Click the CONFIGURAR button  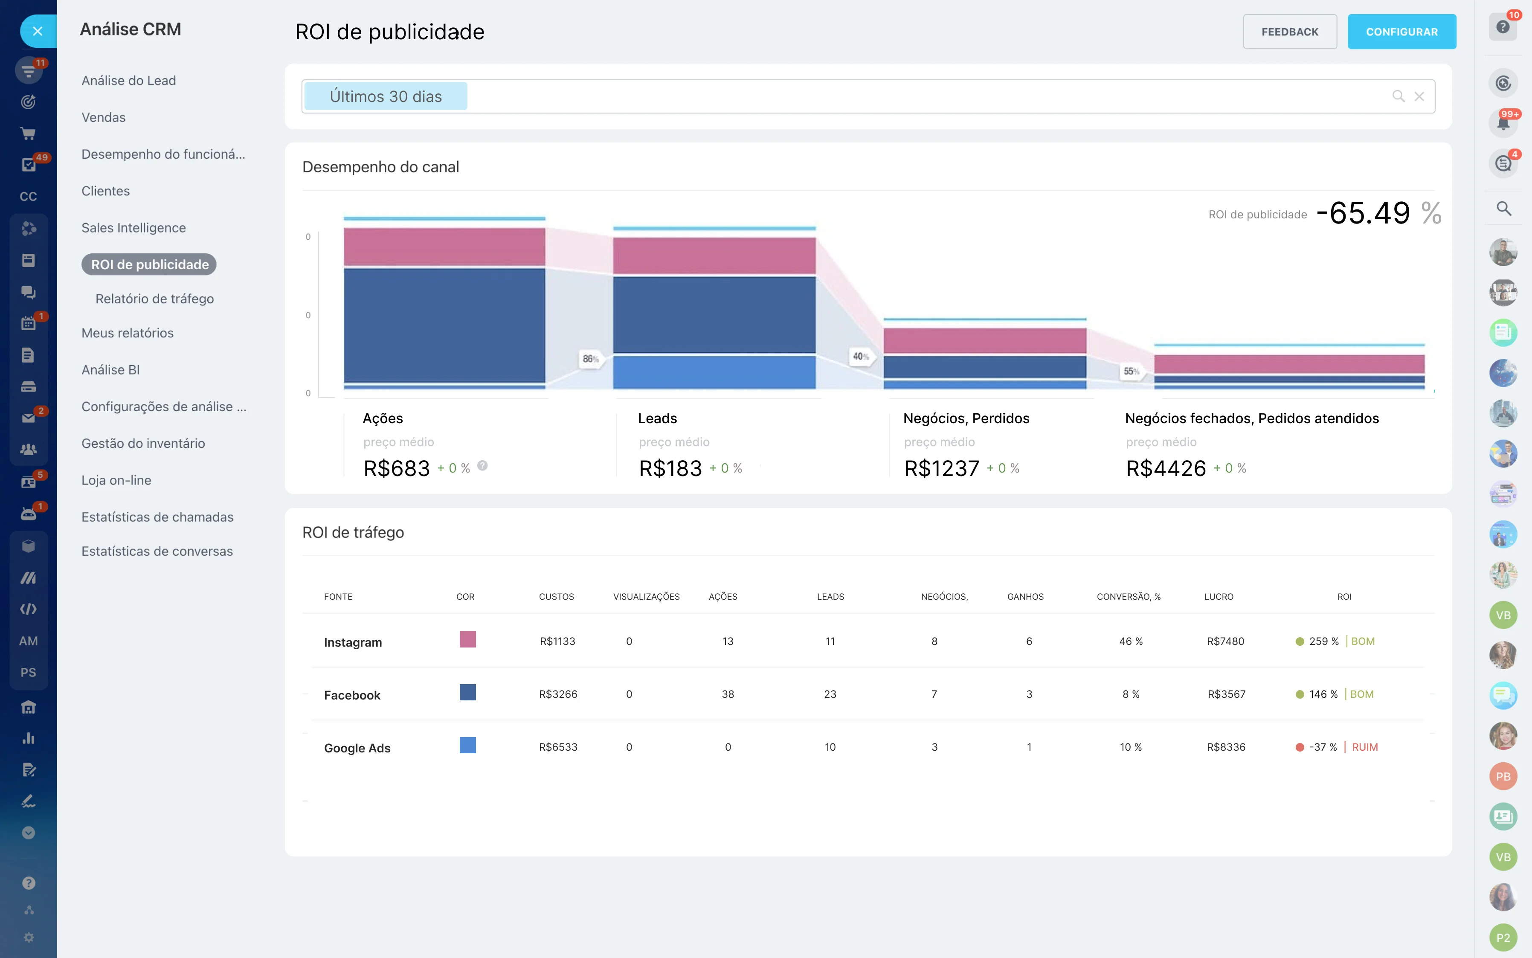tap(1401, 32)
